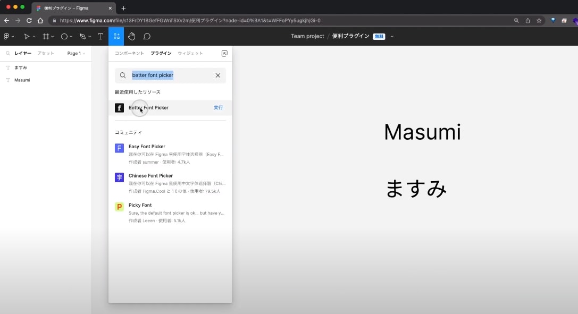Select the Comment tool
Screen dimensions: 578x314
[x=147, y=37]
